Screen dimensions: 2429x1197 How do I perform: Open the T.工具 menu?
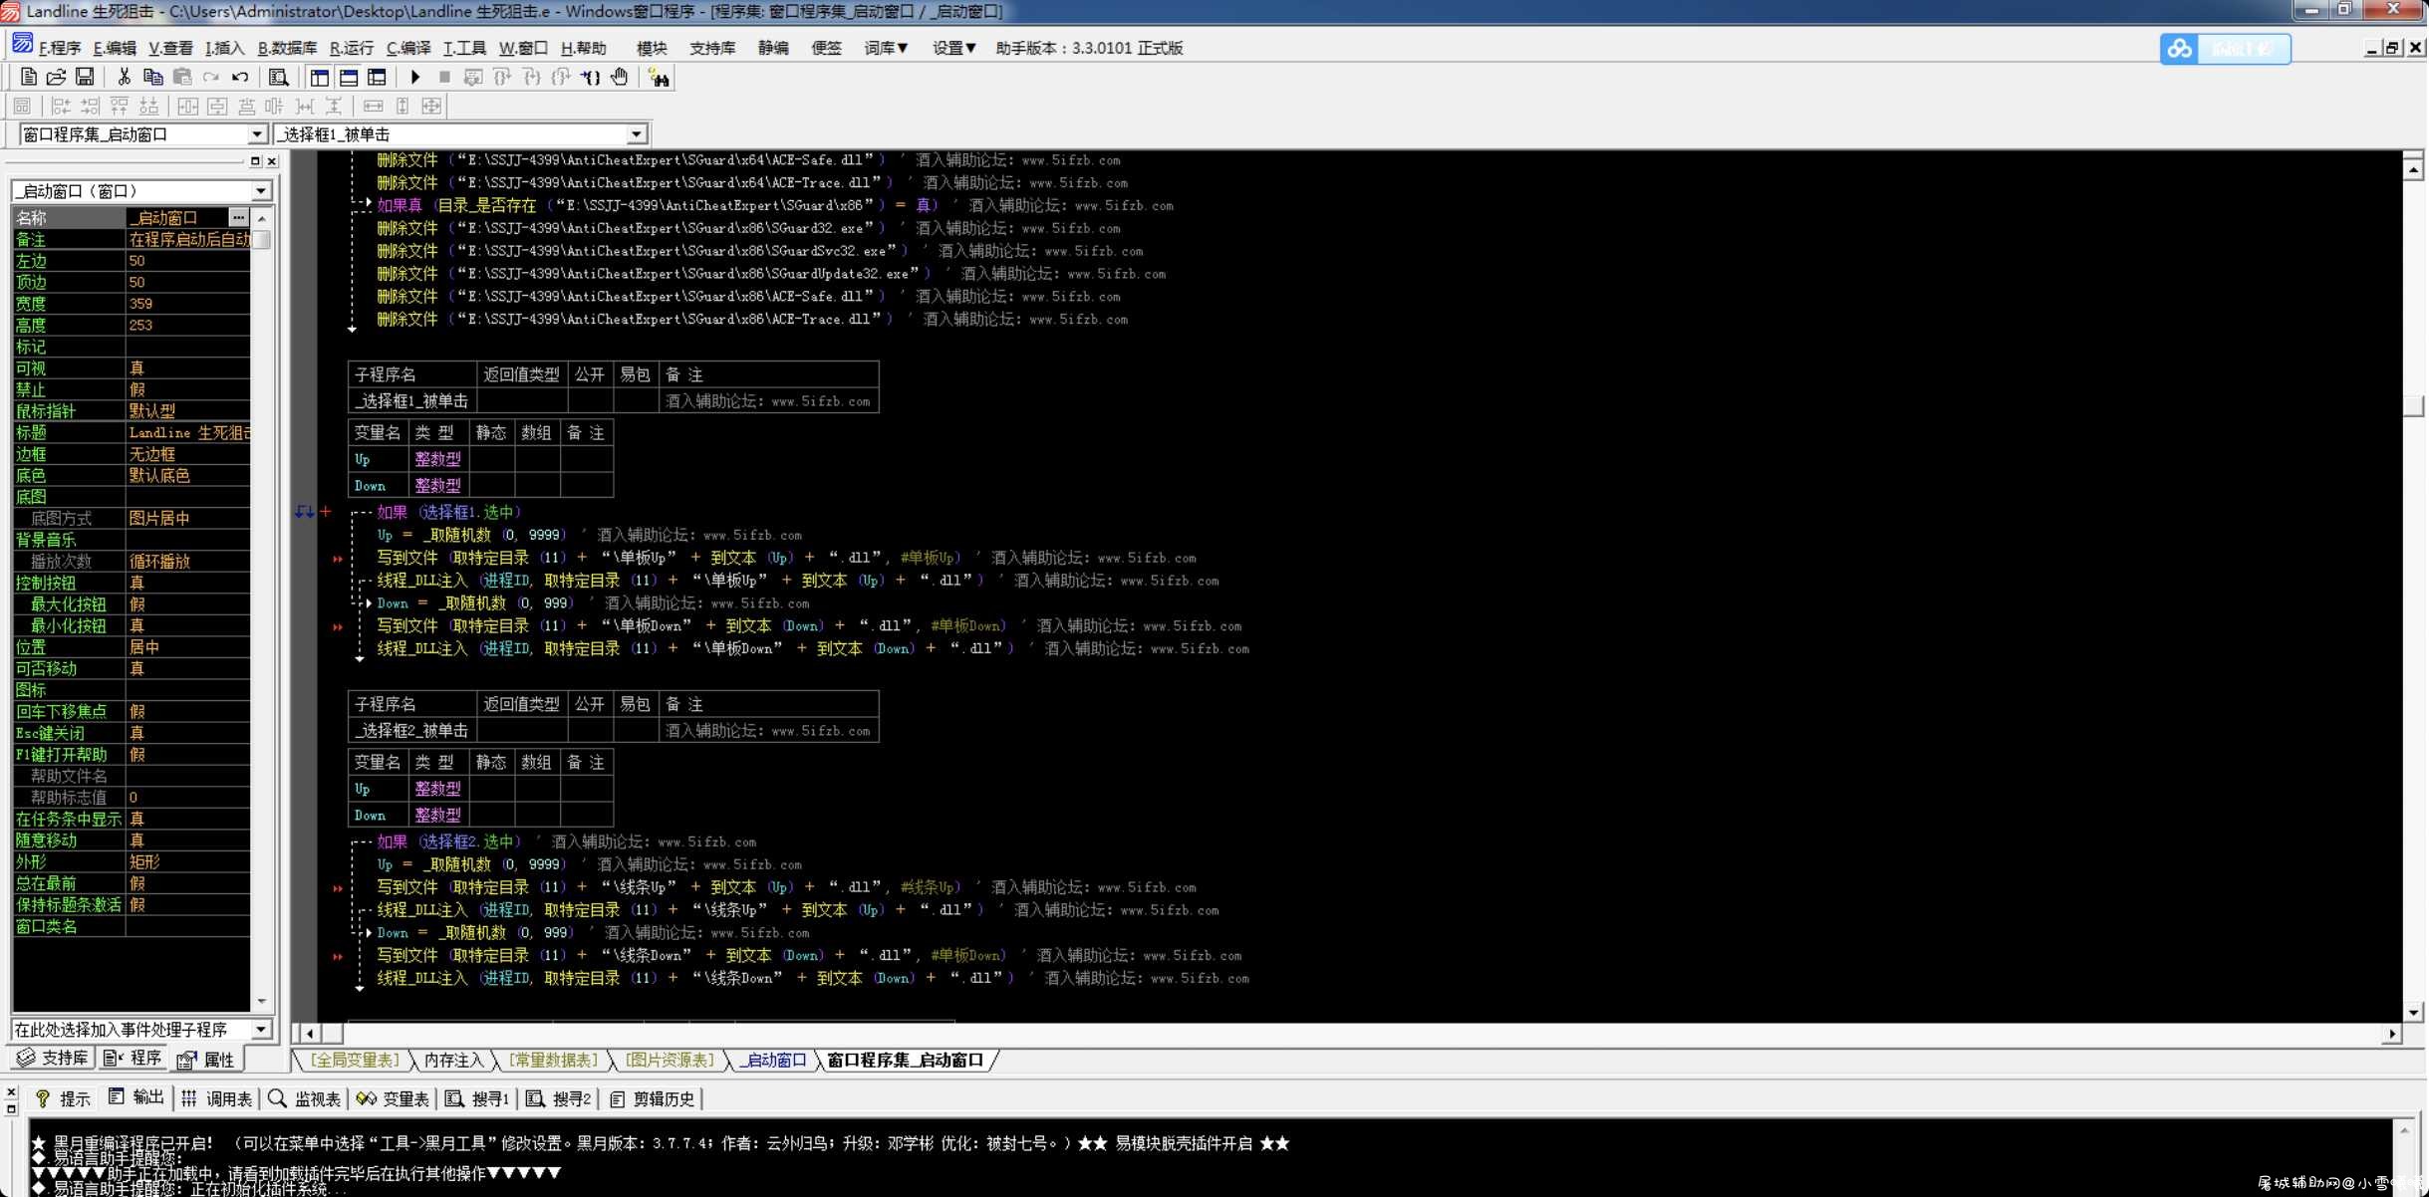[465, 48]
